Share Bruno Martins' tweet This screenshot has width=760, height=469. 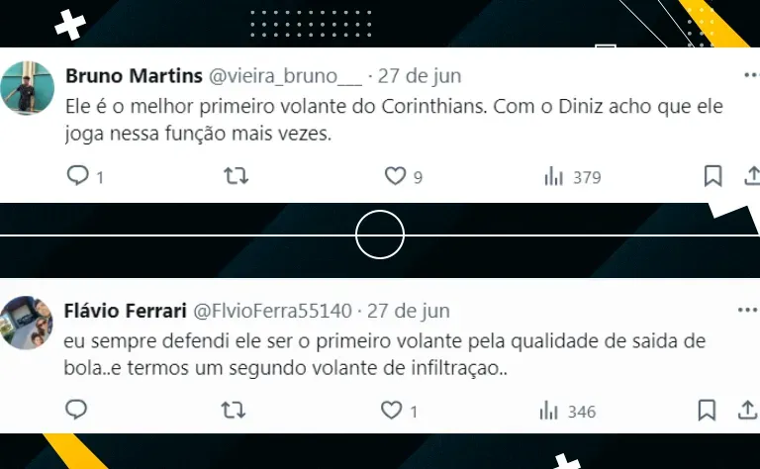point(752,175)
